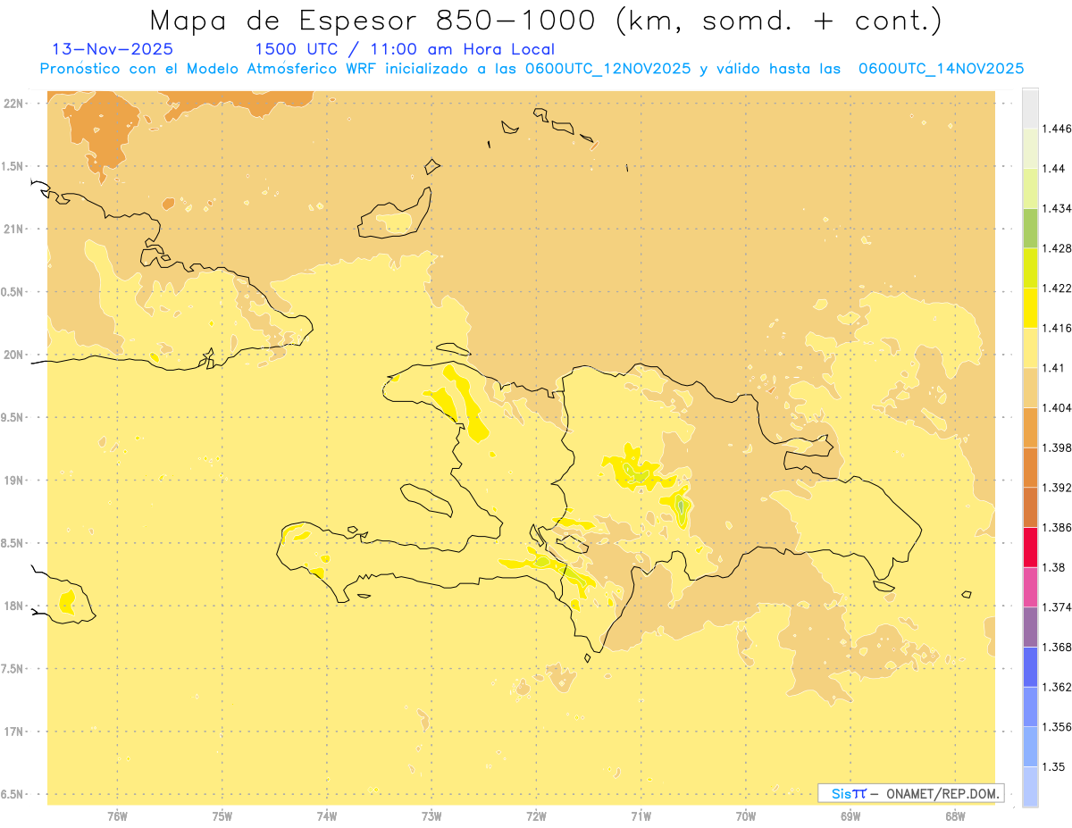Click the '1.386' colorbar value

[x=1057, y=528]
